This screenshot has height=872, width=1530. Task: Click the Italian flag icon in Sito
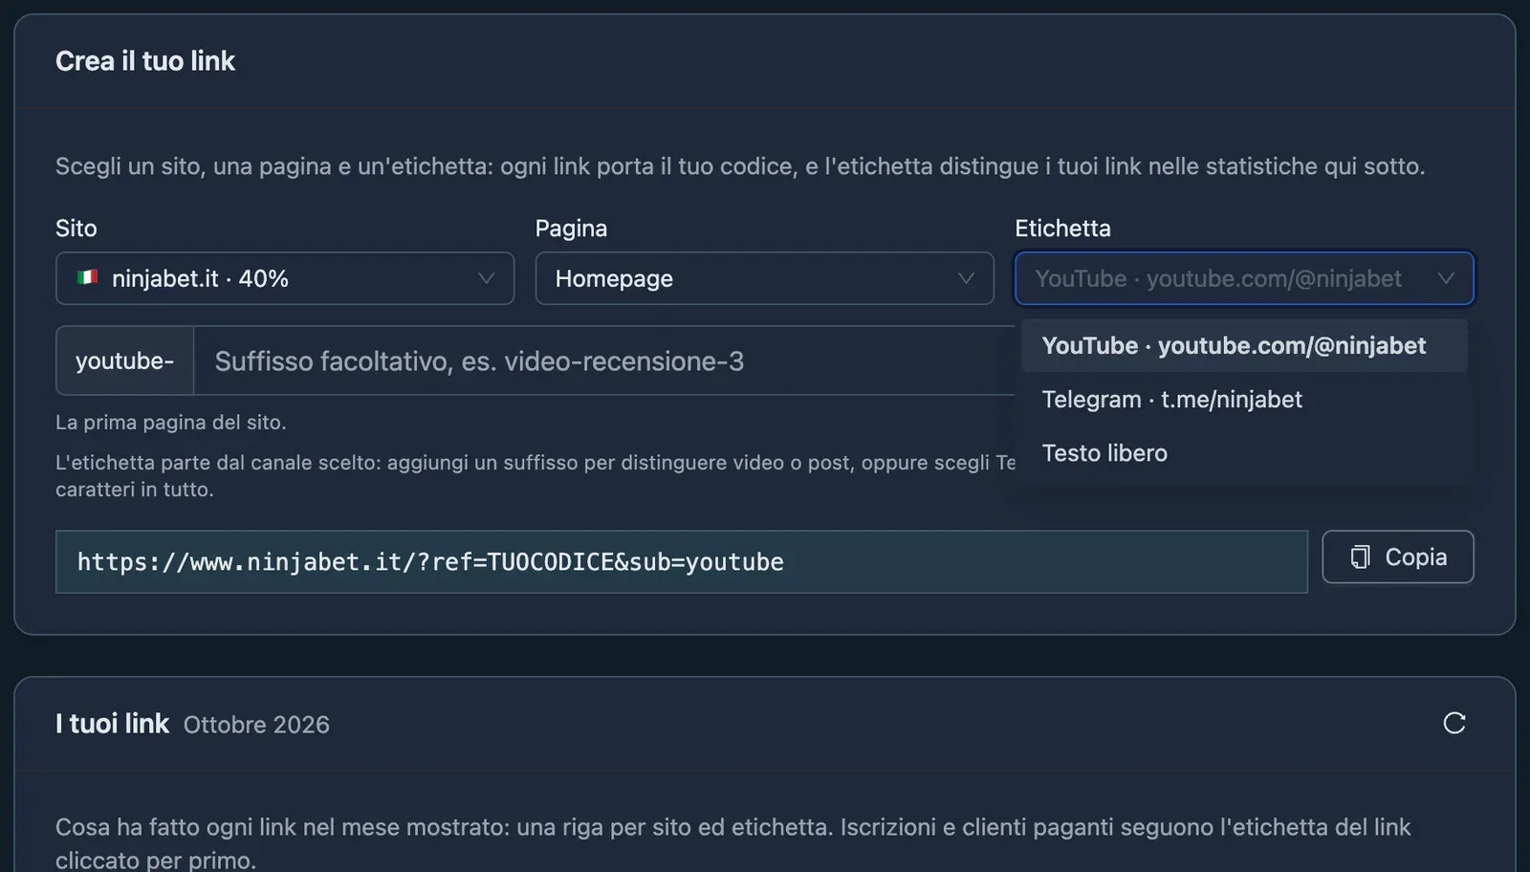click(88, 277)
